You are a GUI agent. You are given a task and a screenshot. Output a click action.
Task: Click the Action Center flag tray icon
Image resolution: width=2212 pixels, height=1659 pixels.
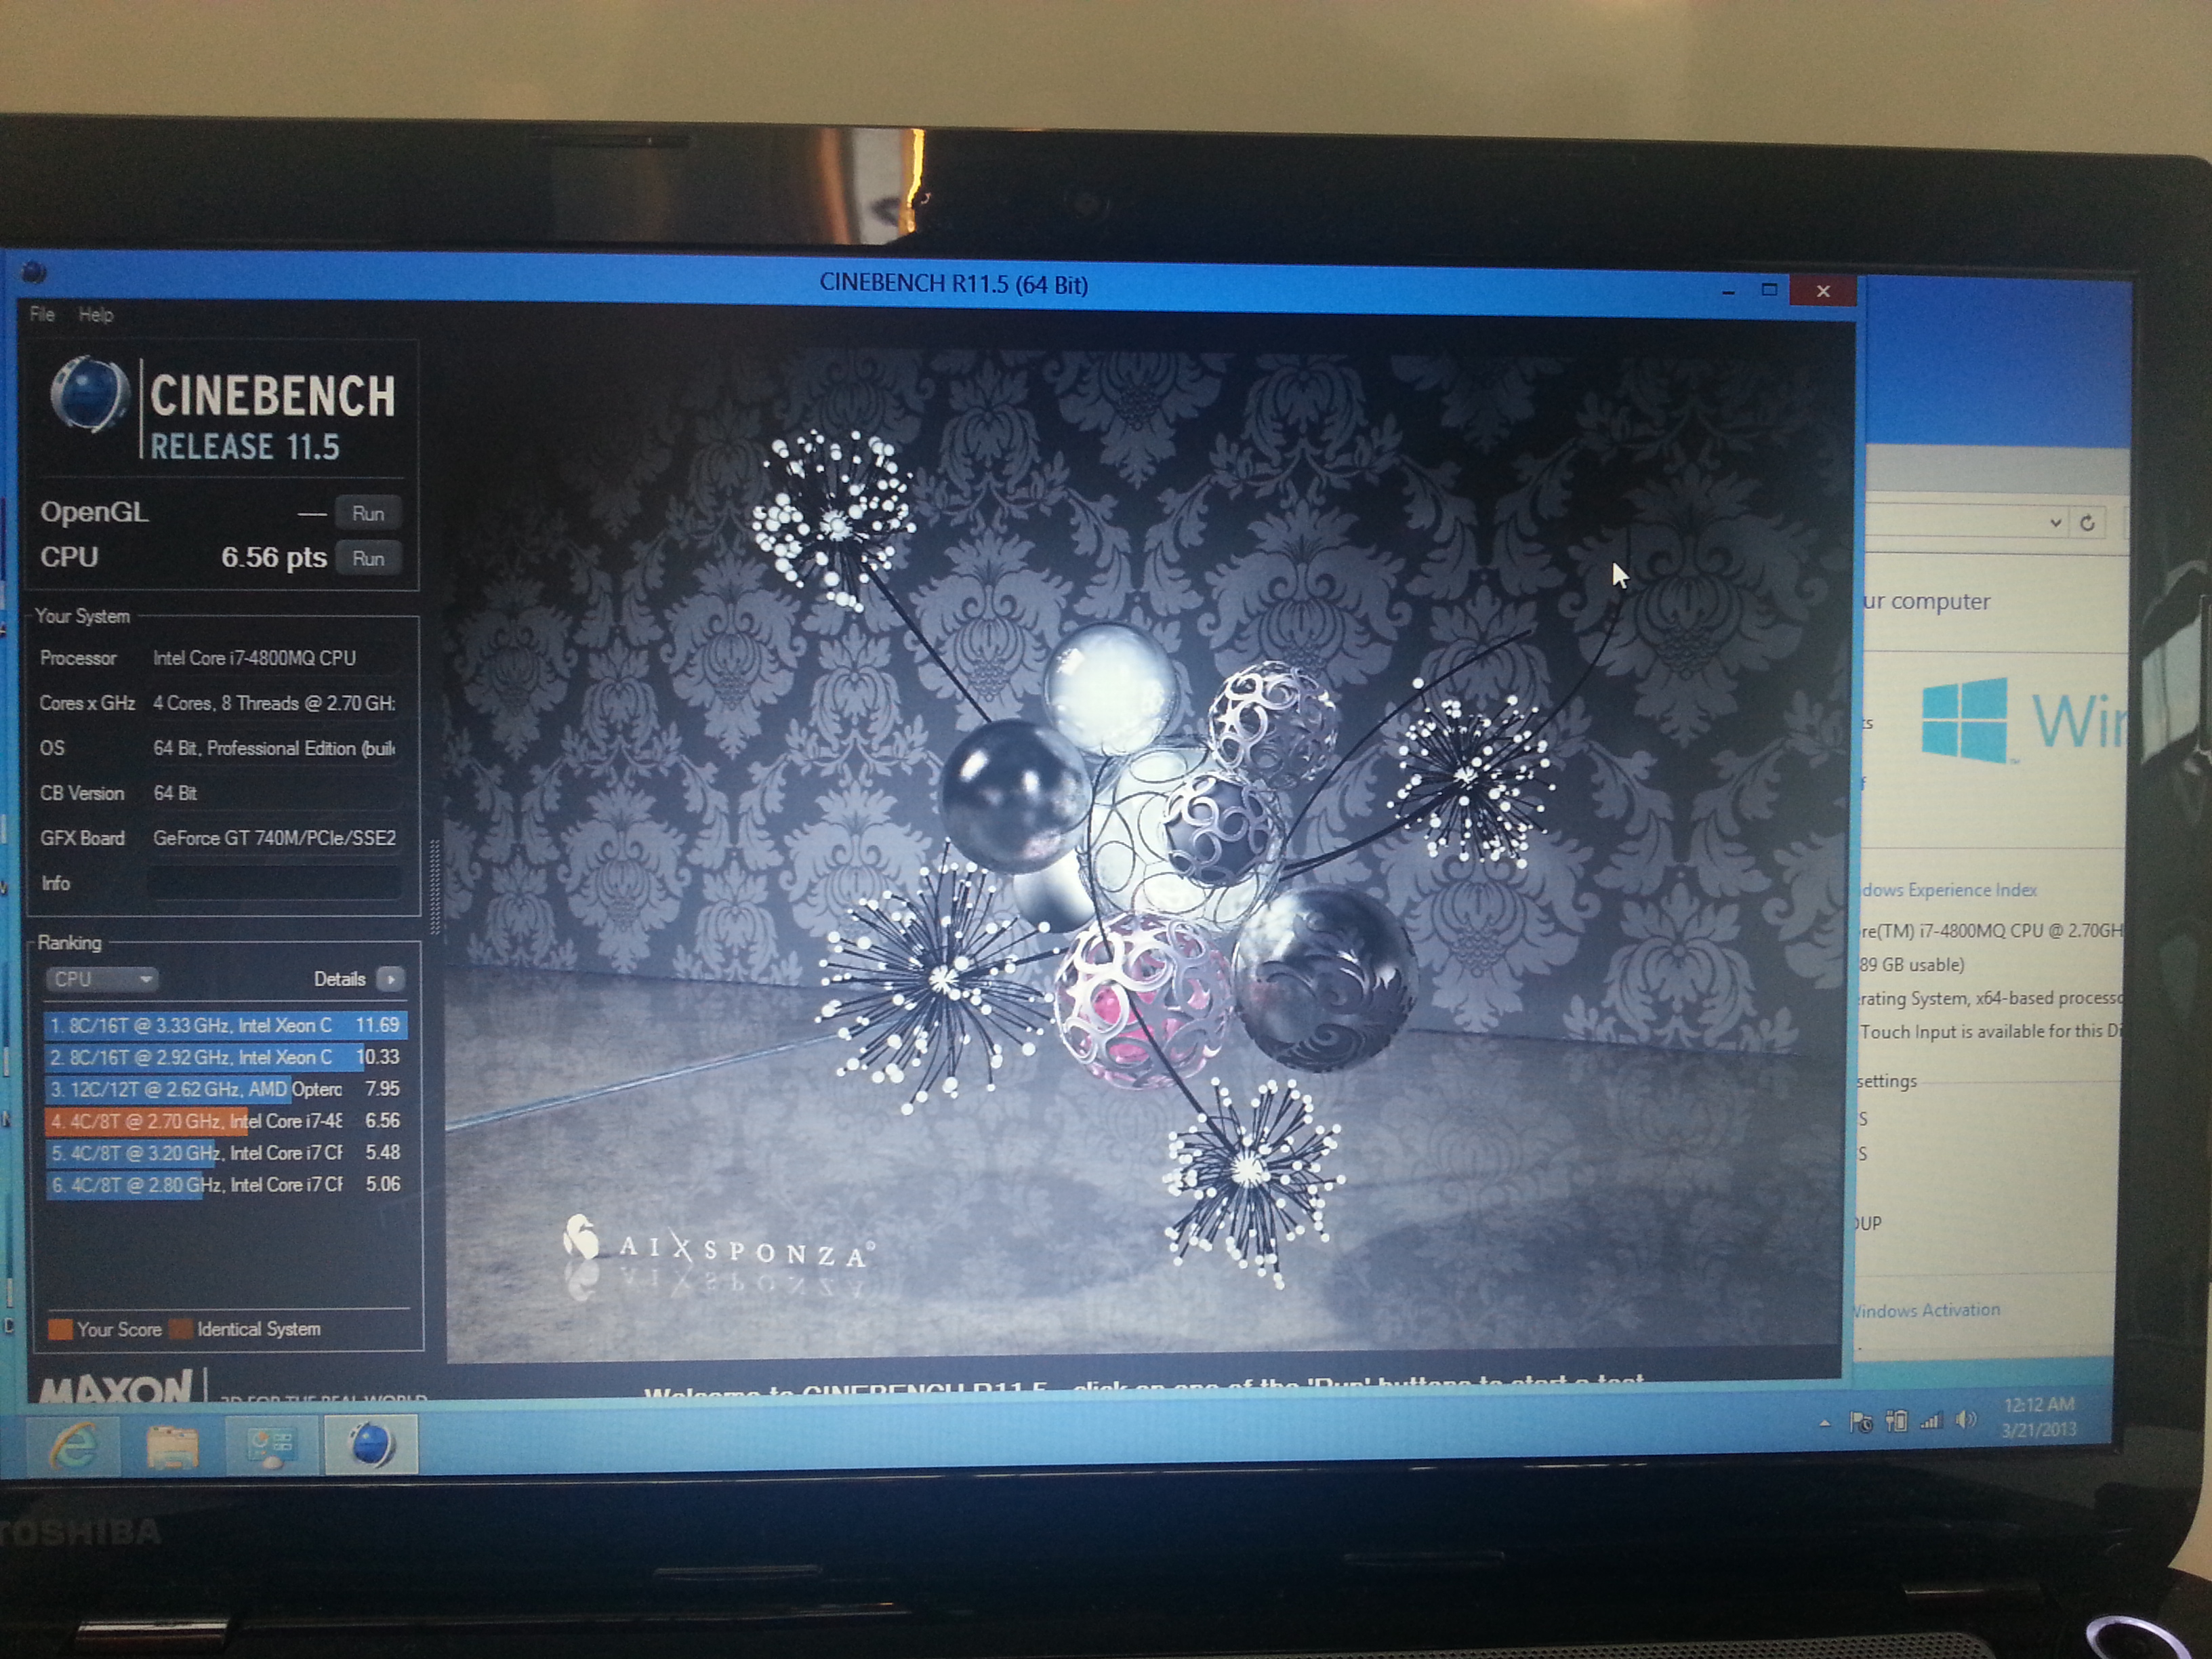point(1861,1421)
